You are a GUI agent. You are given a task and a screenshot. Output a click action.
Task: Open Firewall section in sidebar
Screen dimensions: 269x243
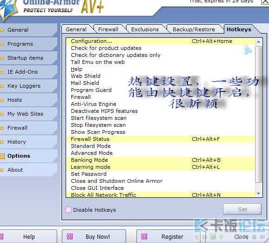pos(28,128)
